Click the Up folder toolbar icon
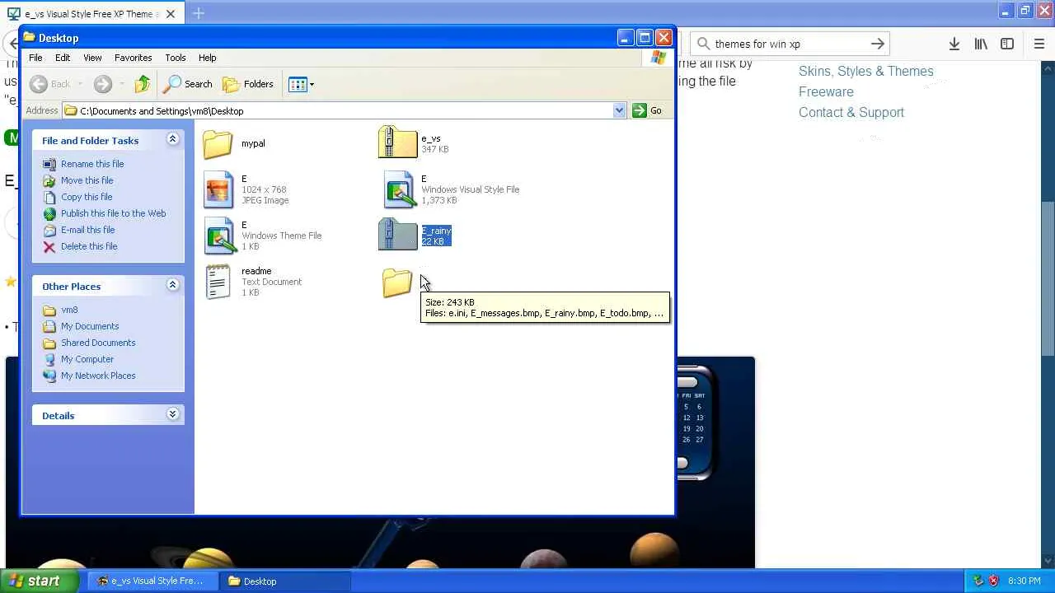Screen dimensions: 1055x593 pyautogui.click(x=143, y=84)
